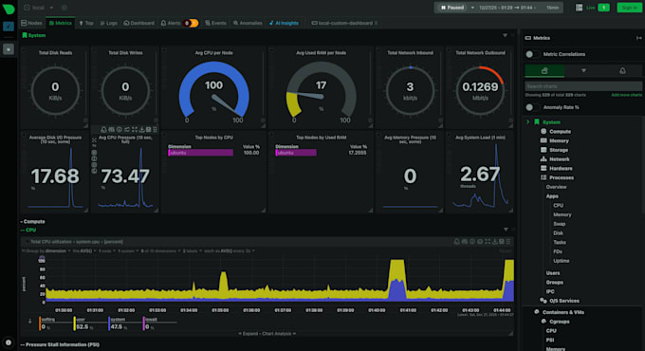This screenshot has height=351, width=645.
Task: Select Swap under Apps
Action: pyautogui.click(x=559, y=224)
